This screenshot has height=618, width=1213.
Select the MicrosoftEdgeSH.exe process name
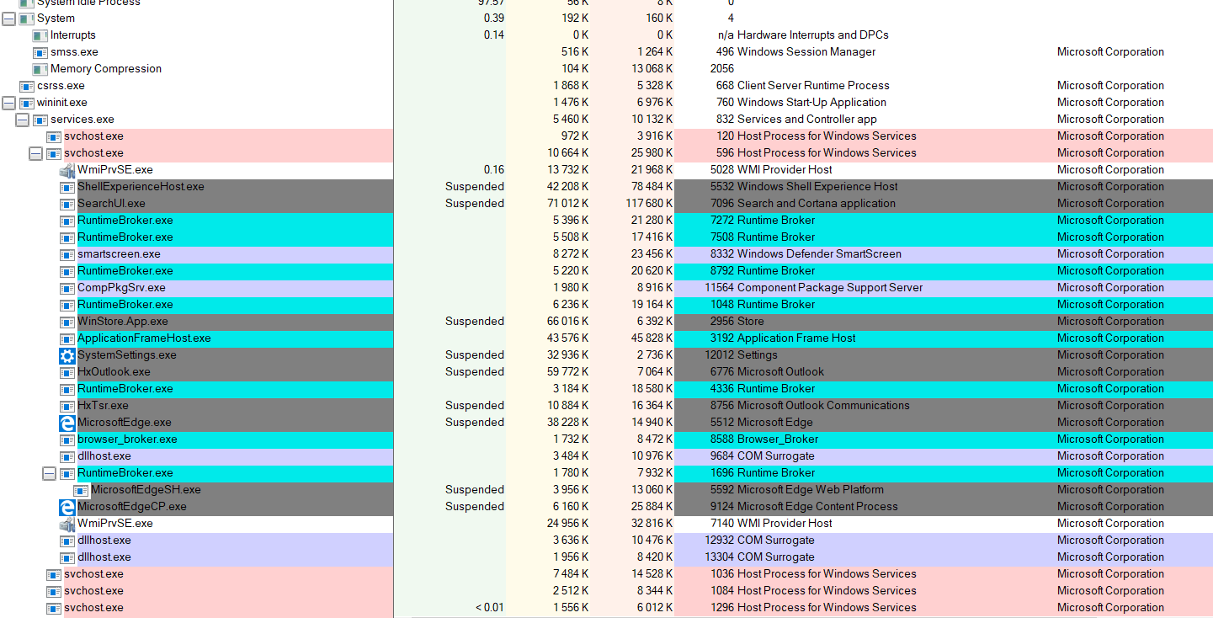146,490
